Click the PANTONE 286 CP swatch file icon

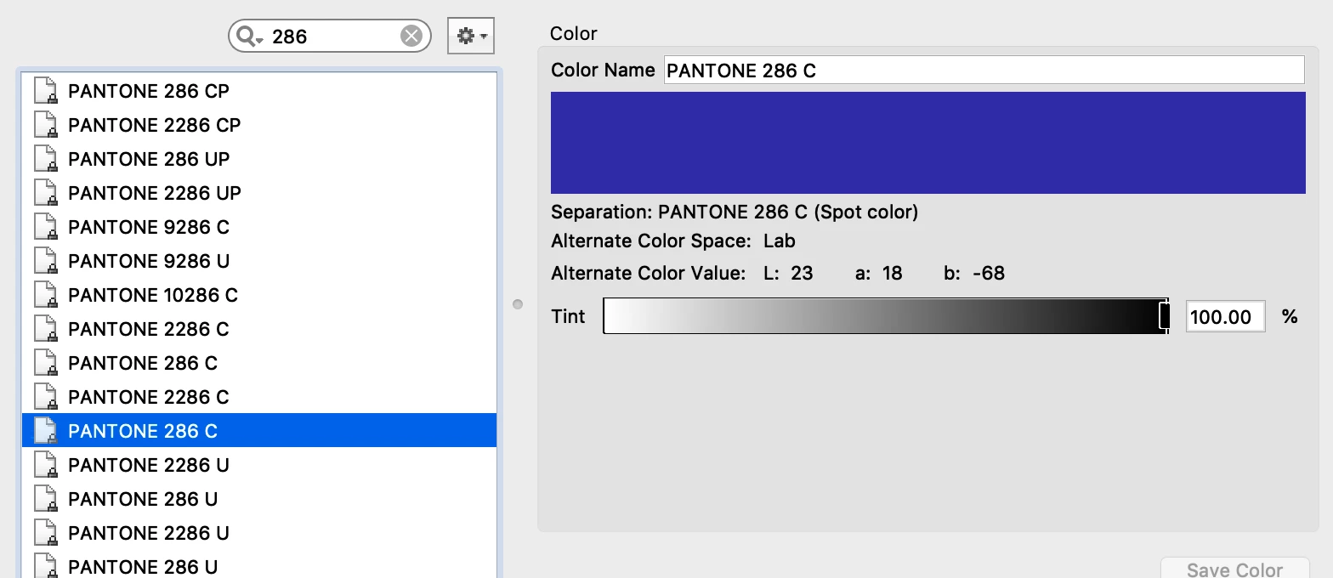[x=45, y=91]
